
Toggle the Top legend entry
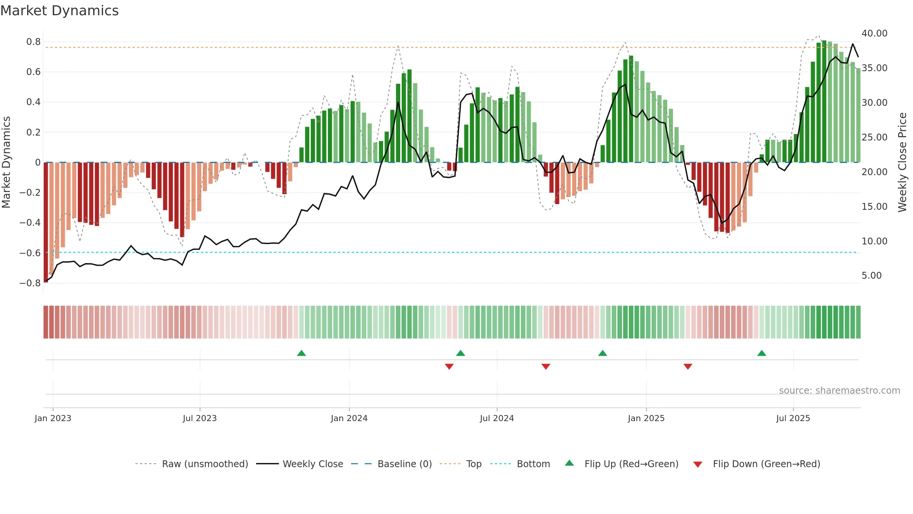coord(461,464)
